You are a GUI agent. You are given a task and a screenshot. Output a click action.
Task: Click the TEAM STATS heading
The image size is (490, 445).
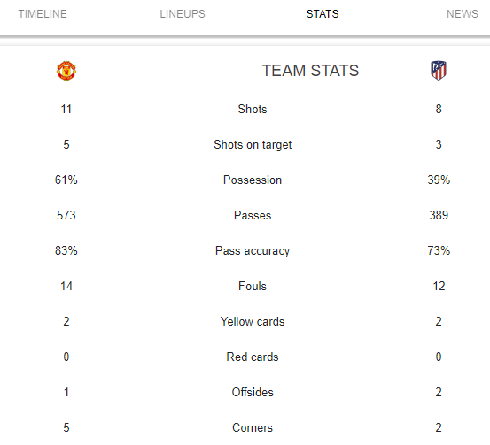pyautogui.click(x=310, y=71)
